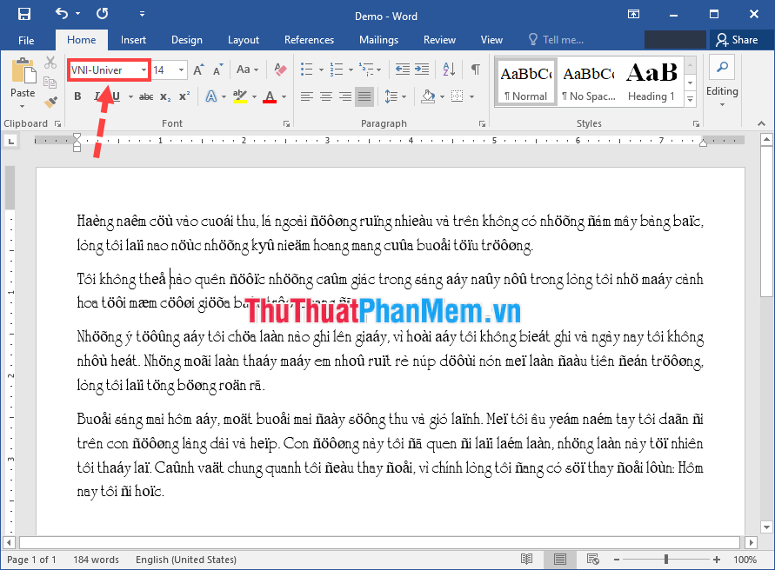Apply strikethrough to text
Image resolution: width=775 pixels, height=570 pixels.
tap(148, 96)
